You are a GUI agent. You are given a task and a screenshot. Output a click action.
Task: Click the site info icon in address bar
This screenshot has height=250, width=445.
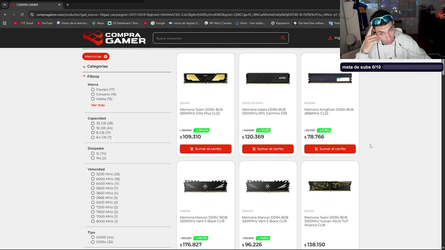pyautogui.click(x=32, y=15)
